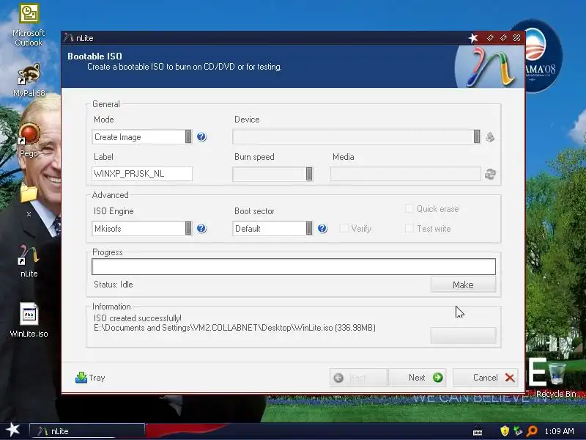This screenshot has width=586, height=440.
Task: Click the keyboard icon in taskbar tray
Action: coord(478,432)
